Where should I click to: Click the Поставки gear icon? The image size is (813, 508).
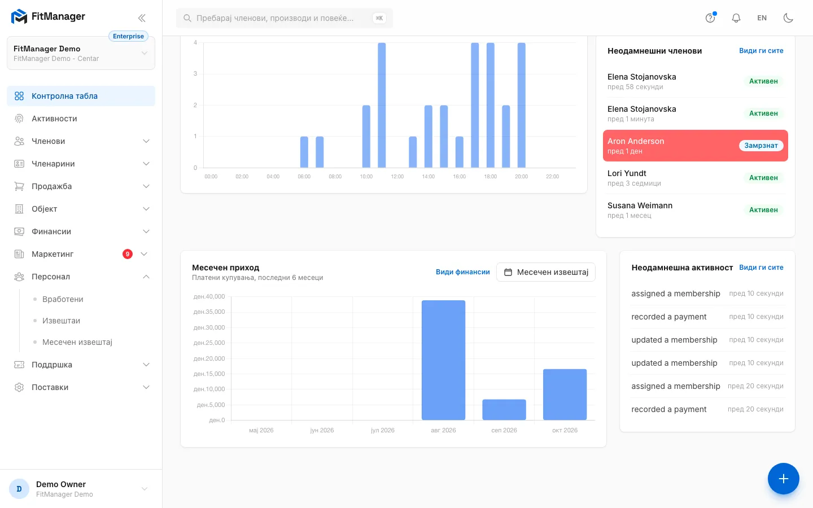pos(19,387)
